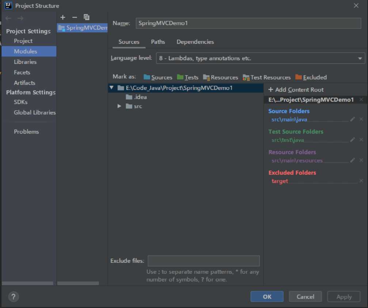The width and height of the screenshot is (368, 308).
Task: Focus the Exclude files input field
Action: click(204, 261)
